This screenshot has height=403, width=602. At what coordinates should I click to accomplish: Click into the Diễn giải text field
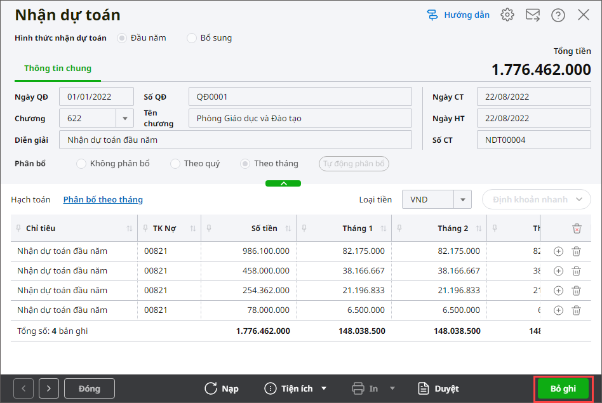235,140
